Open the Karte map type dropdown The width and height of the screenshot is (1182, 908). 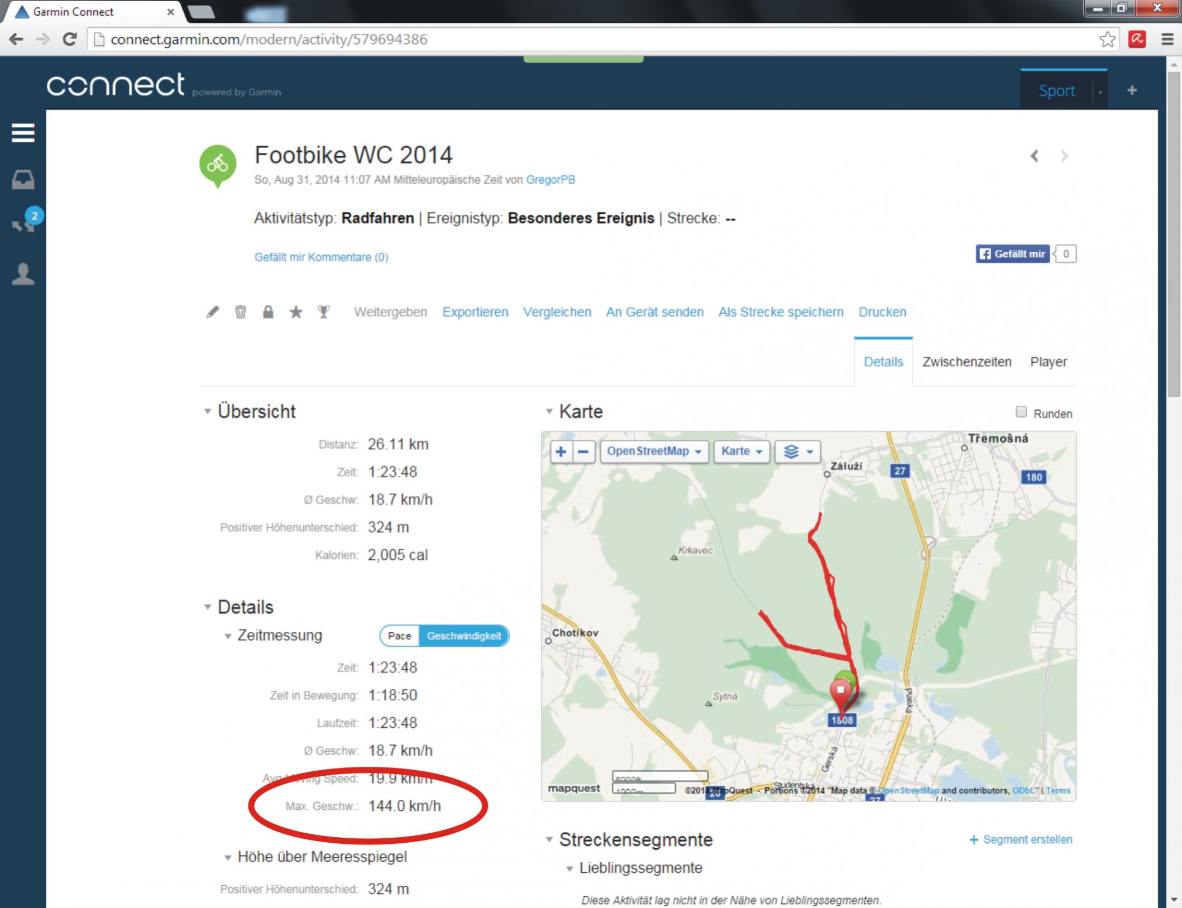(741, 451)
